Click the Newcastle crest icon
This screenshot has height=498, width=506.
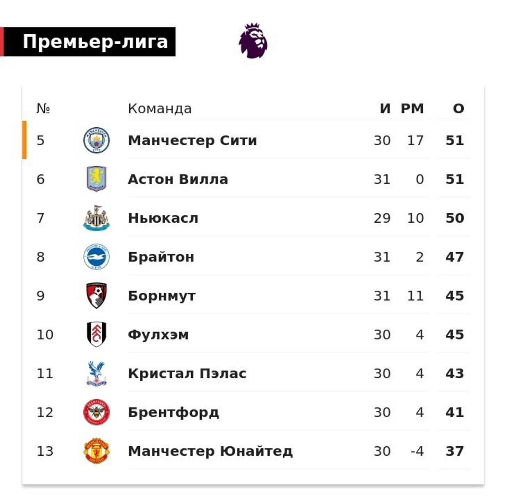click(96, 218)
